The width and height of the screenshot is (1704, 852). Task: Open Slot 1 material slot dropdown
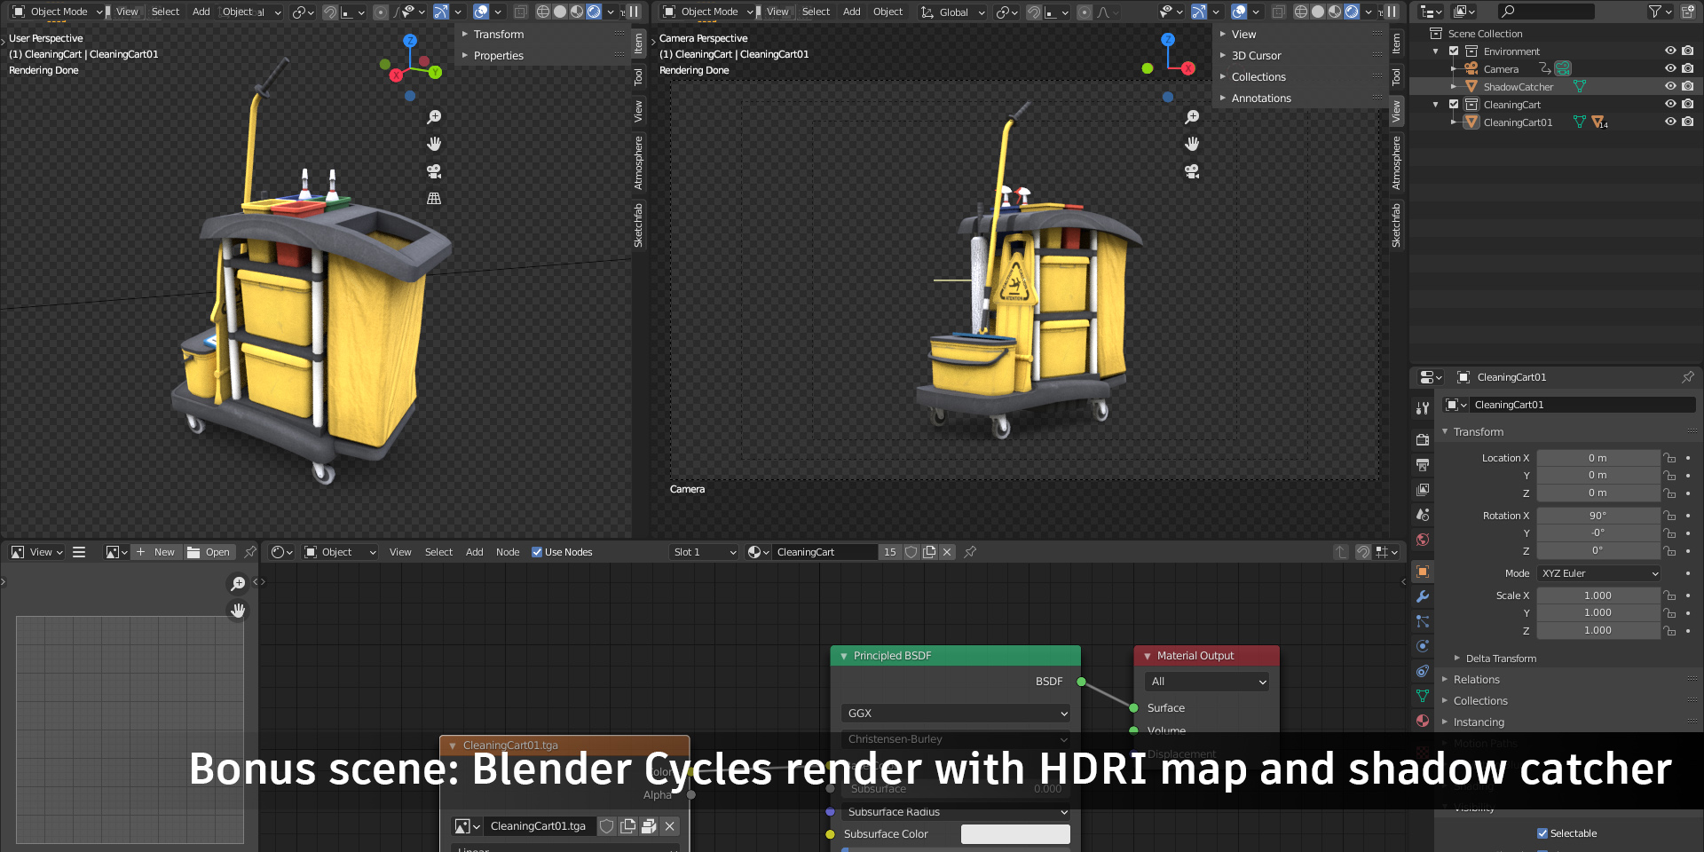point(704,552)
